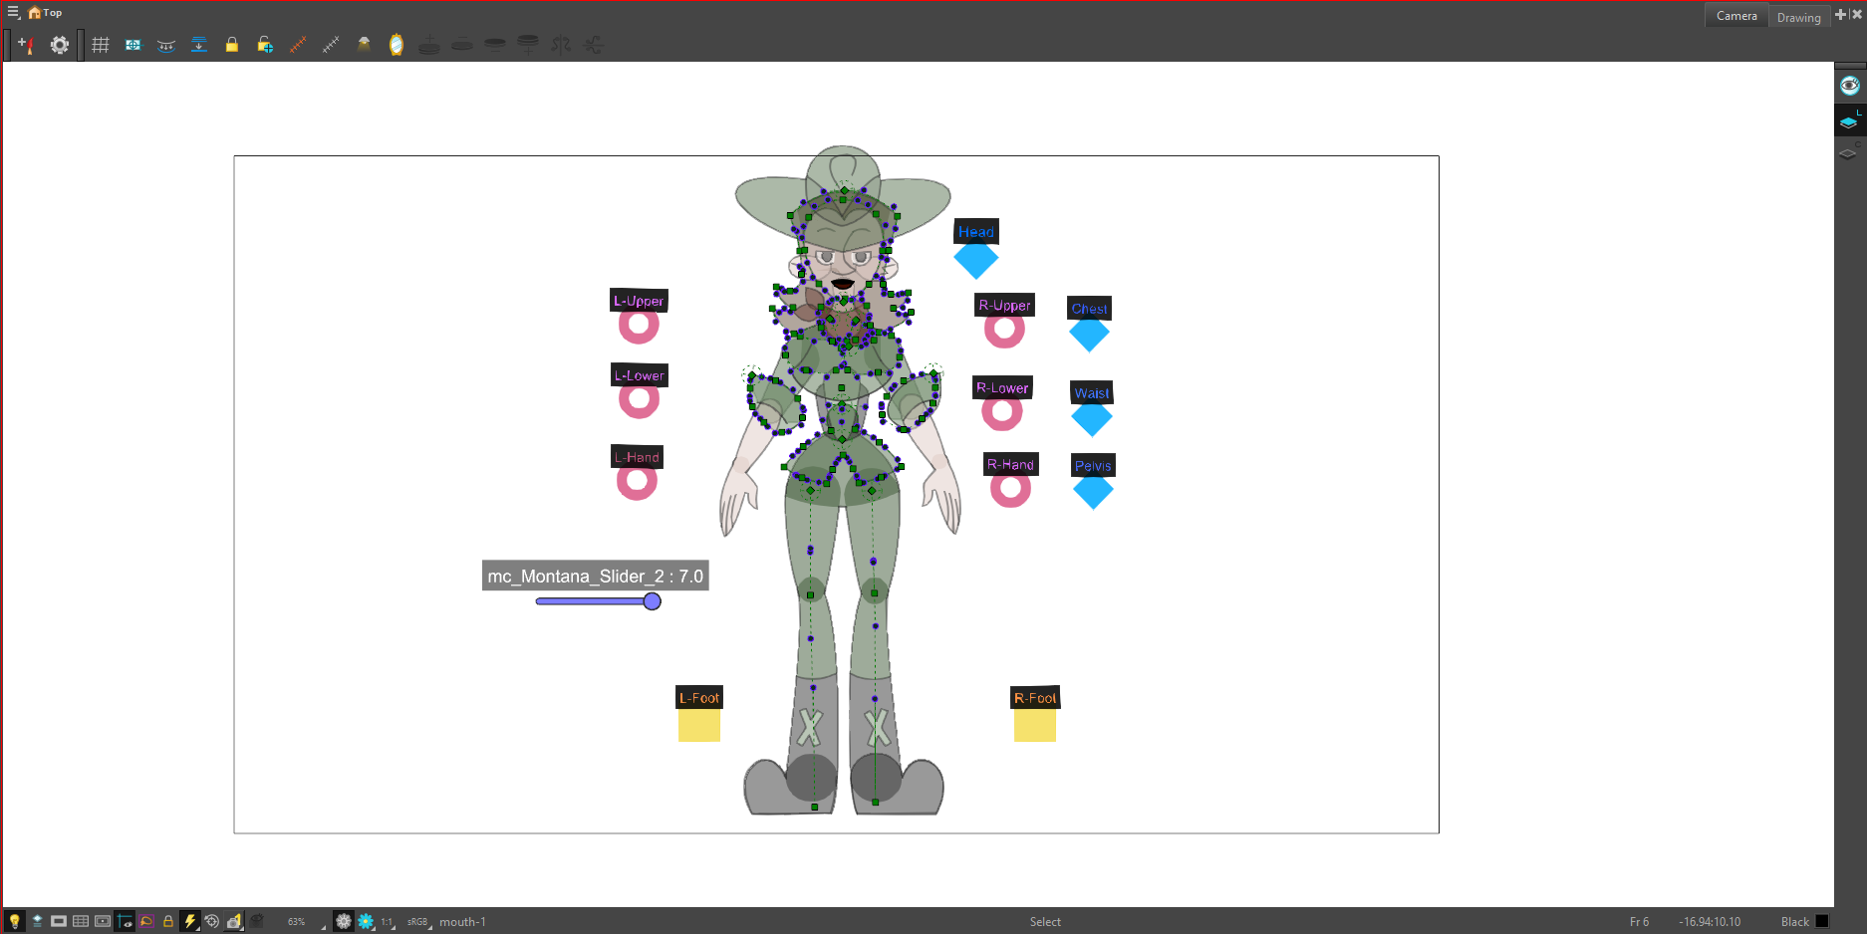Viewport: 1867px width, 934px height.
Task: Click the Top home icon
Action: point(35,13)
